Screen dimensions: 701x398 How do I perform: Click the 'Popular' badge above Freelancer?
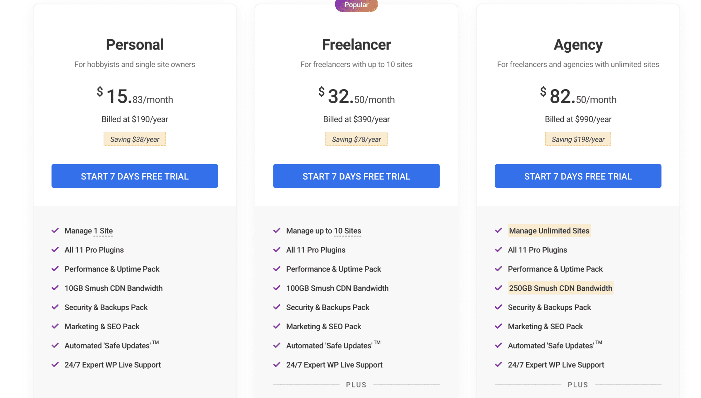click(x=356, y=5)
